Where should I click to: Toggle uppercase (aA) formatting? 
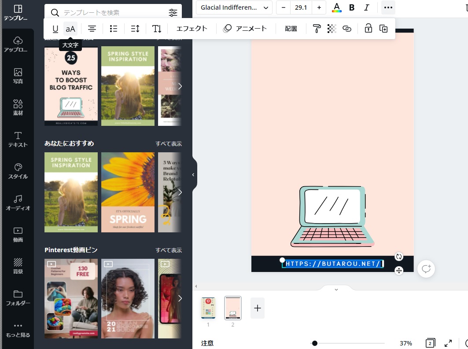point(70,29)
